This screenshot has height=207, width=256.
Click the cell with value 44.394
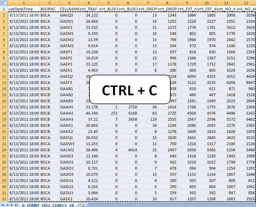coord(89,113)
